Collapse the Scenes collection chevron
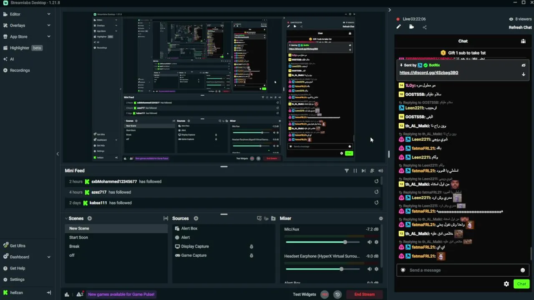Image resolution: width=534 pixels, height=300 pixels. pyautogui.click(x=66, y=218)
